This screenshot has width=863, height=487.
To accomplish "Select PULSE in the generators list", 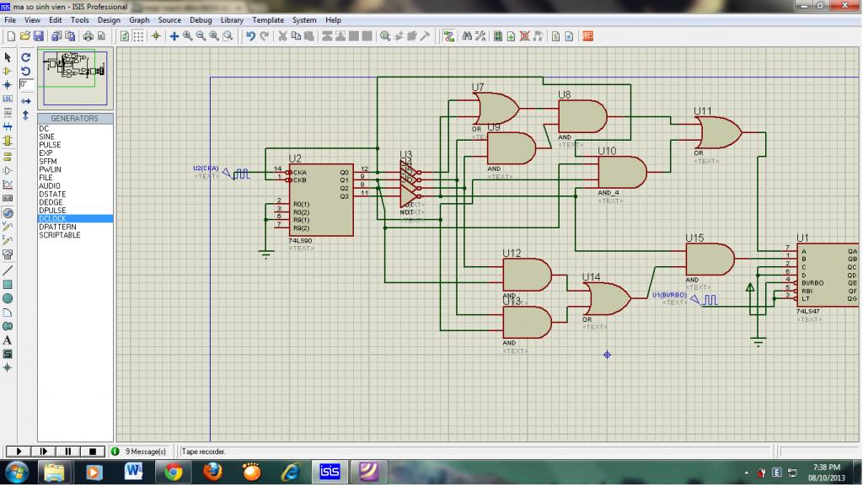I will pos(50,145).
